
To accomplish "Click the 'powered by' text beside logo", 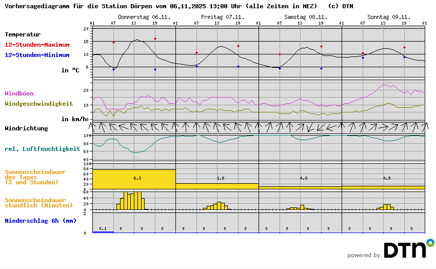I will point(364,255).
